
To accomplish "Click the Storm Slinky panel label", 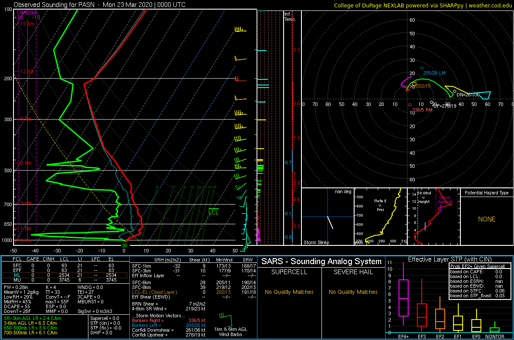I will pos(316,242).
